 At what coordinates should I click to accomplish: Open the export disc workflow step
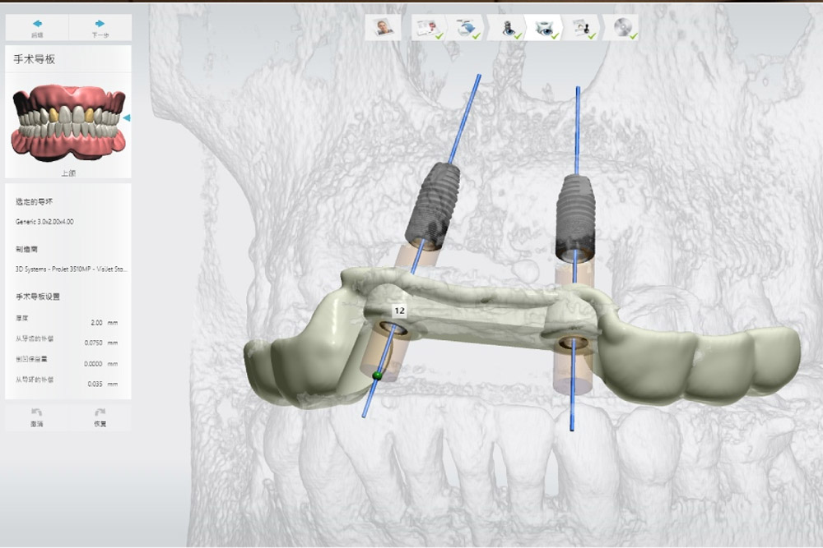[623, 27]
